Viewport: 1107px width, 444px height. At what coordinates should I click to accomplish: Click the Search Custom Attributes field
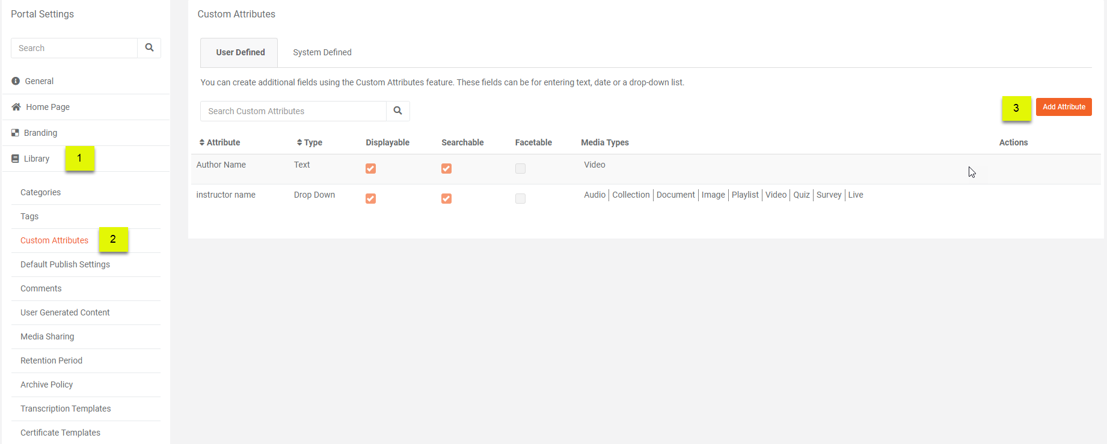click(x=293, y=111)
